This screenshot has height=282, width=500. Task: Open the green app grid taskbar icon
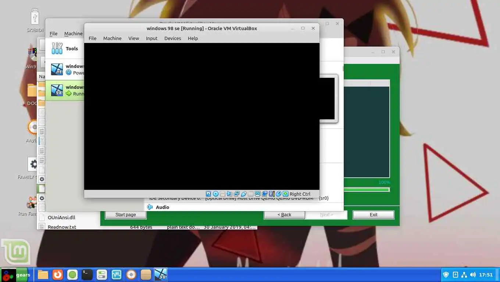[x=72, y=274]
